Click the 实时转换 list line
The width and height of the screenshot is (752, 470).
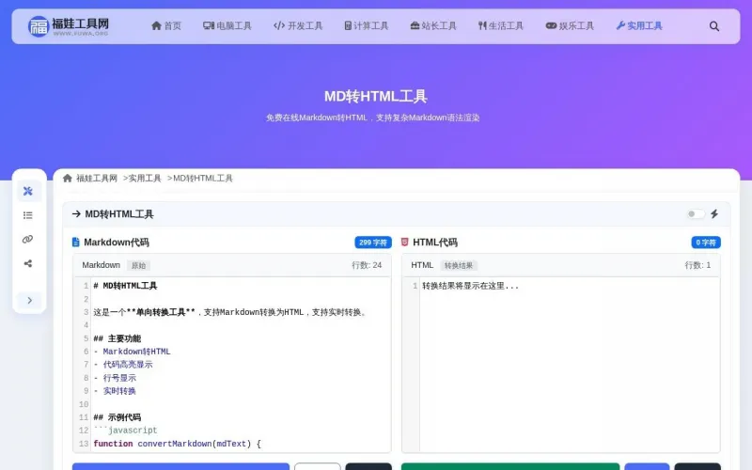click(115, 391)
